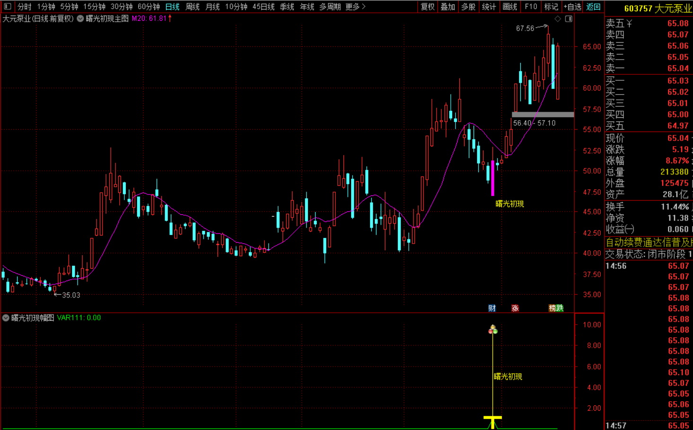Screen dimensions: 693x430
Task: Click the 返回 link
Action: [x=593, y=7]
